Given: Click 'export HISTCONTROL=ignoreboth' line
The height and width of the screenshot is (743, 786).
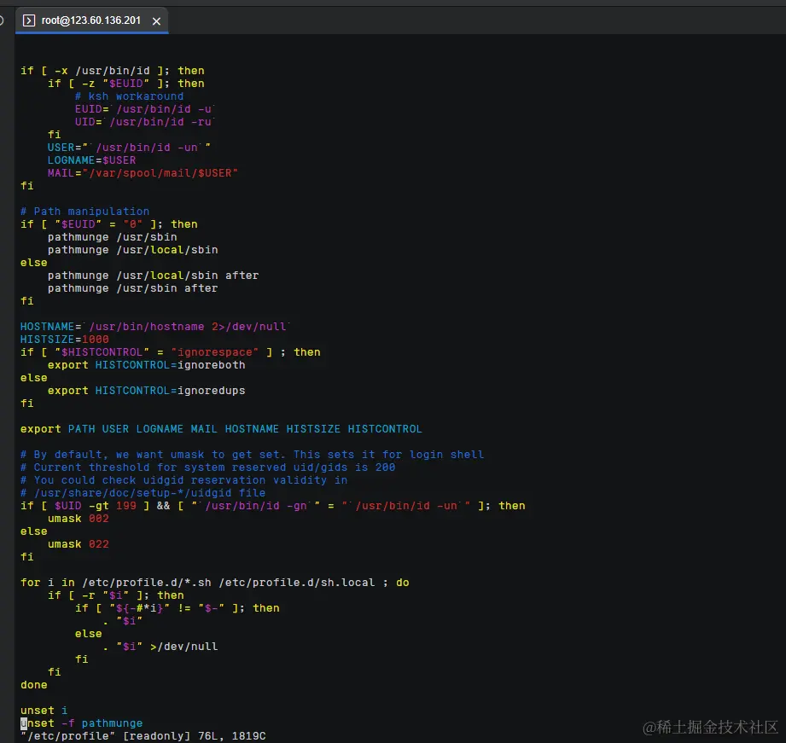Looking at the screenshot, I should pyautogui.click(x=147, y=365).
